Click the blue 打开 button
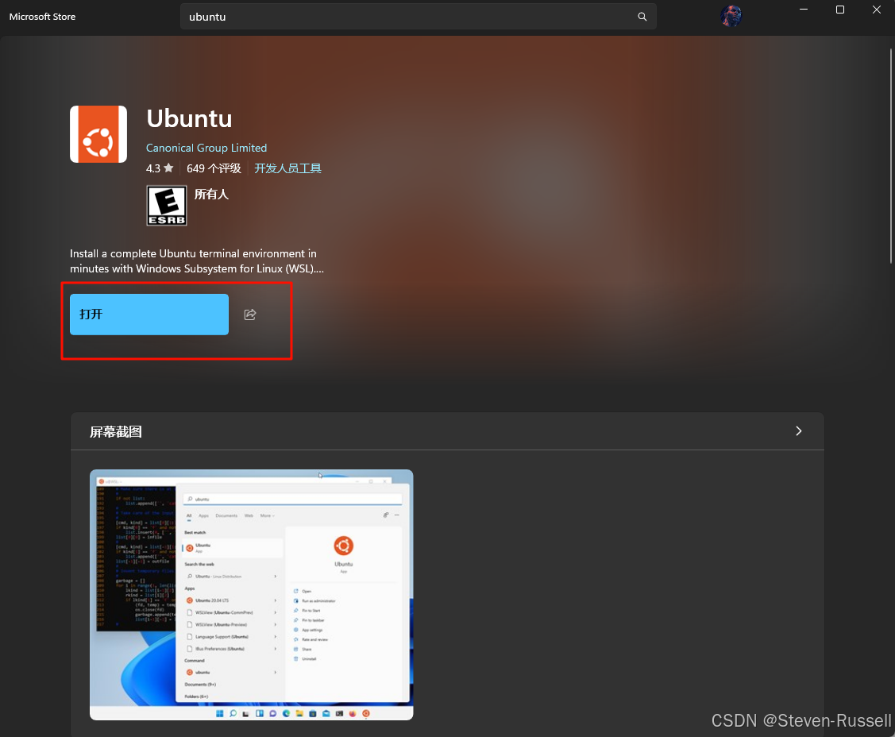Screen dimensions: 895x737 (149, 314)
